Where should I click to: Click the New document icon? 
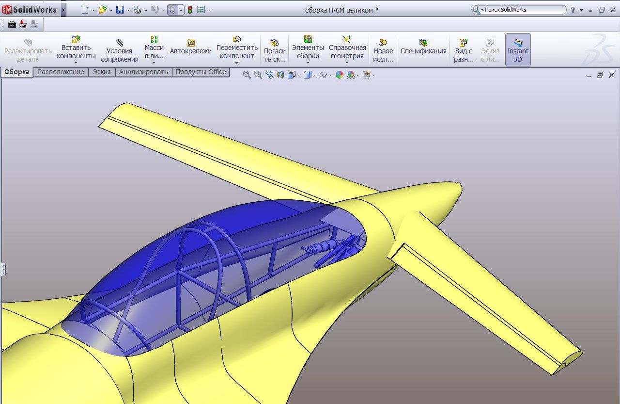85,10
